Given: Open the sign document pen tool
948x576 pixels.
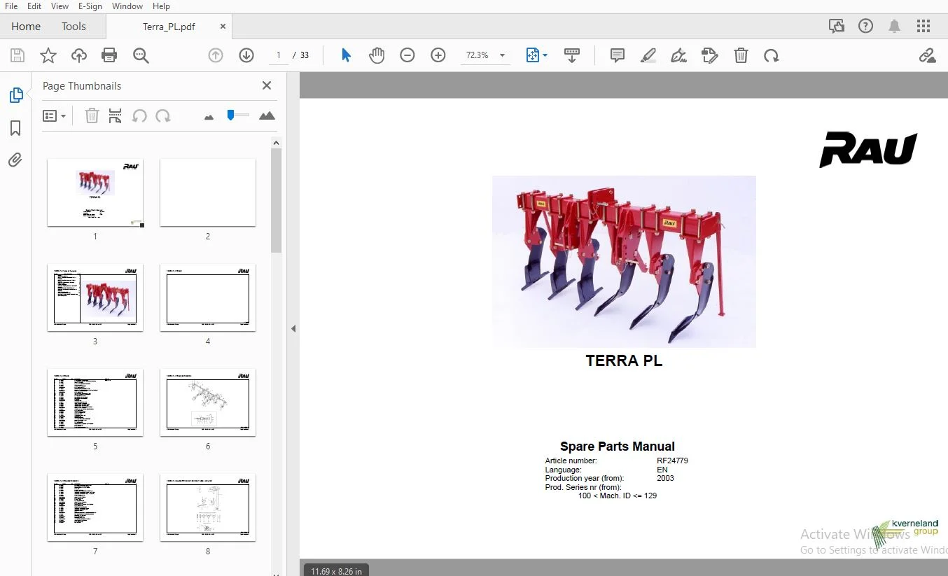Looking at the screenshot, I should pyautogui.click(x=678, y=55).
